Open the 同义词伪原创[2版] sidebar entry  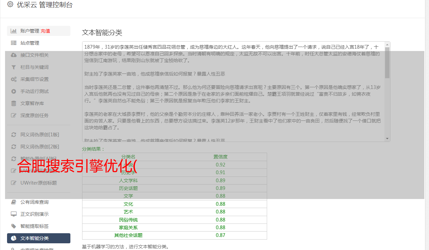pos(39,147)
